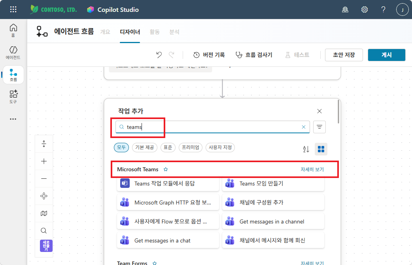This screenshot has width=412, height=265.
Task: Click the redo arrow icon
Action: pyautogui.click(x=171, y=55)
